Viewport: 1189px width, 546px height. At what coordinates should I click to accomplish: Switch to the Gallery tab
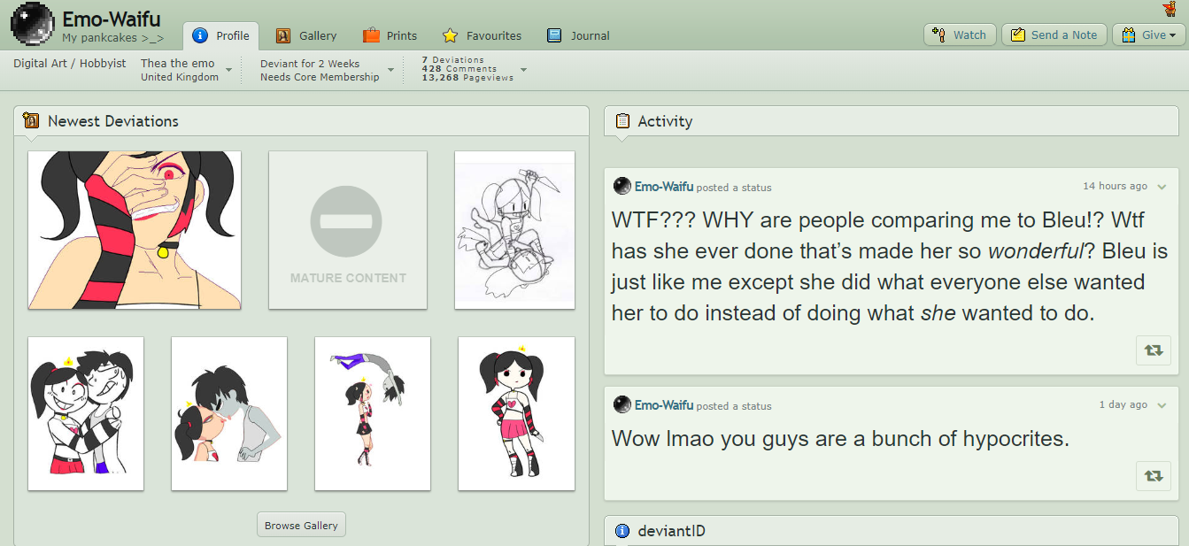pos(306,35)
